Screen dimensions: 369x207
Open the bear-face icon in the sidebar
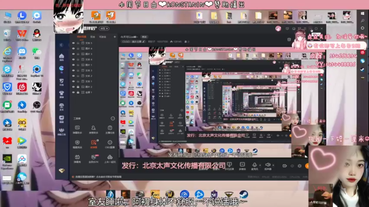pyautogui.click(x=61, y=81)
